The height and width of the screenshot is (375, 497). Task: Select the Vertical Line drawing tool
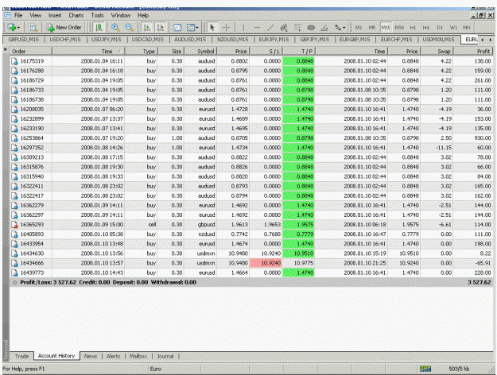coord(243,28)
